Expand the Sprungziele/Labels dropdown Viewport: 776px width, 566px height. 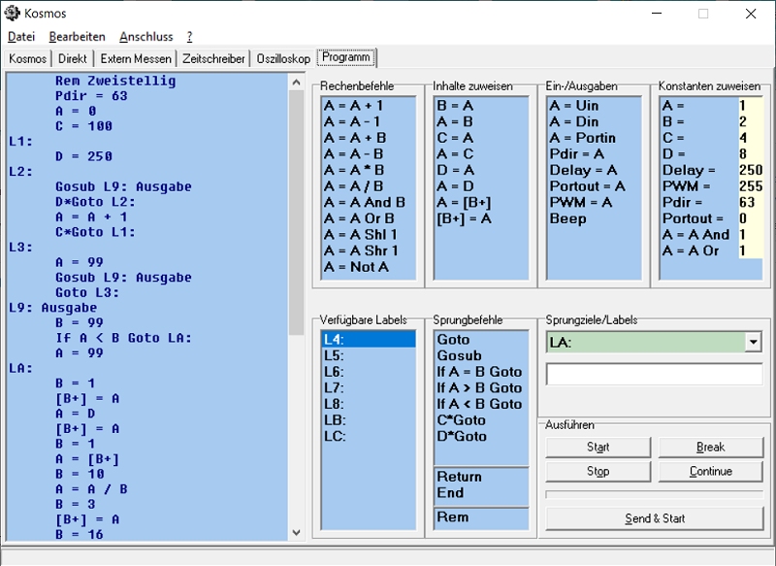(x=753, y=342)
